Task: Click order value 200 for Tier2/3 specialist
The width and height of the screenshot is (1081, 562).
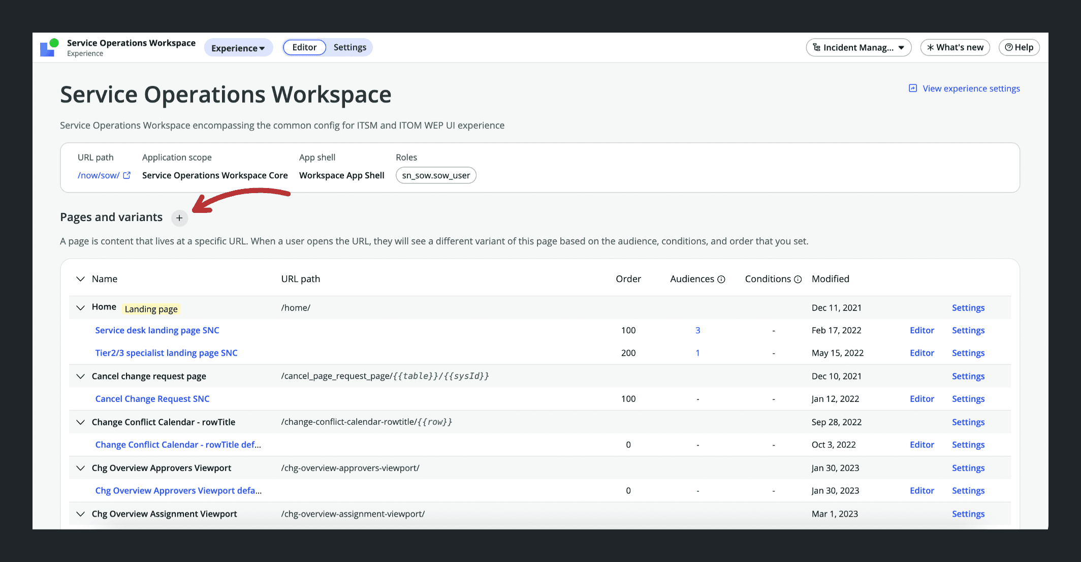Action: [628, 353]
